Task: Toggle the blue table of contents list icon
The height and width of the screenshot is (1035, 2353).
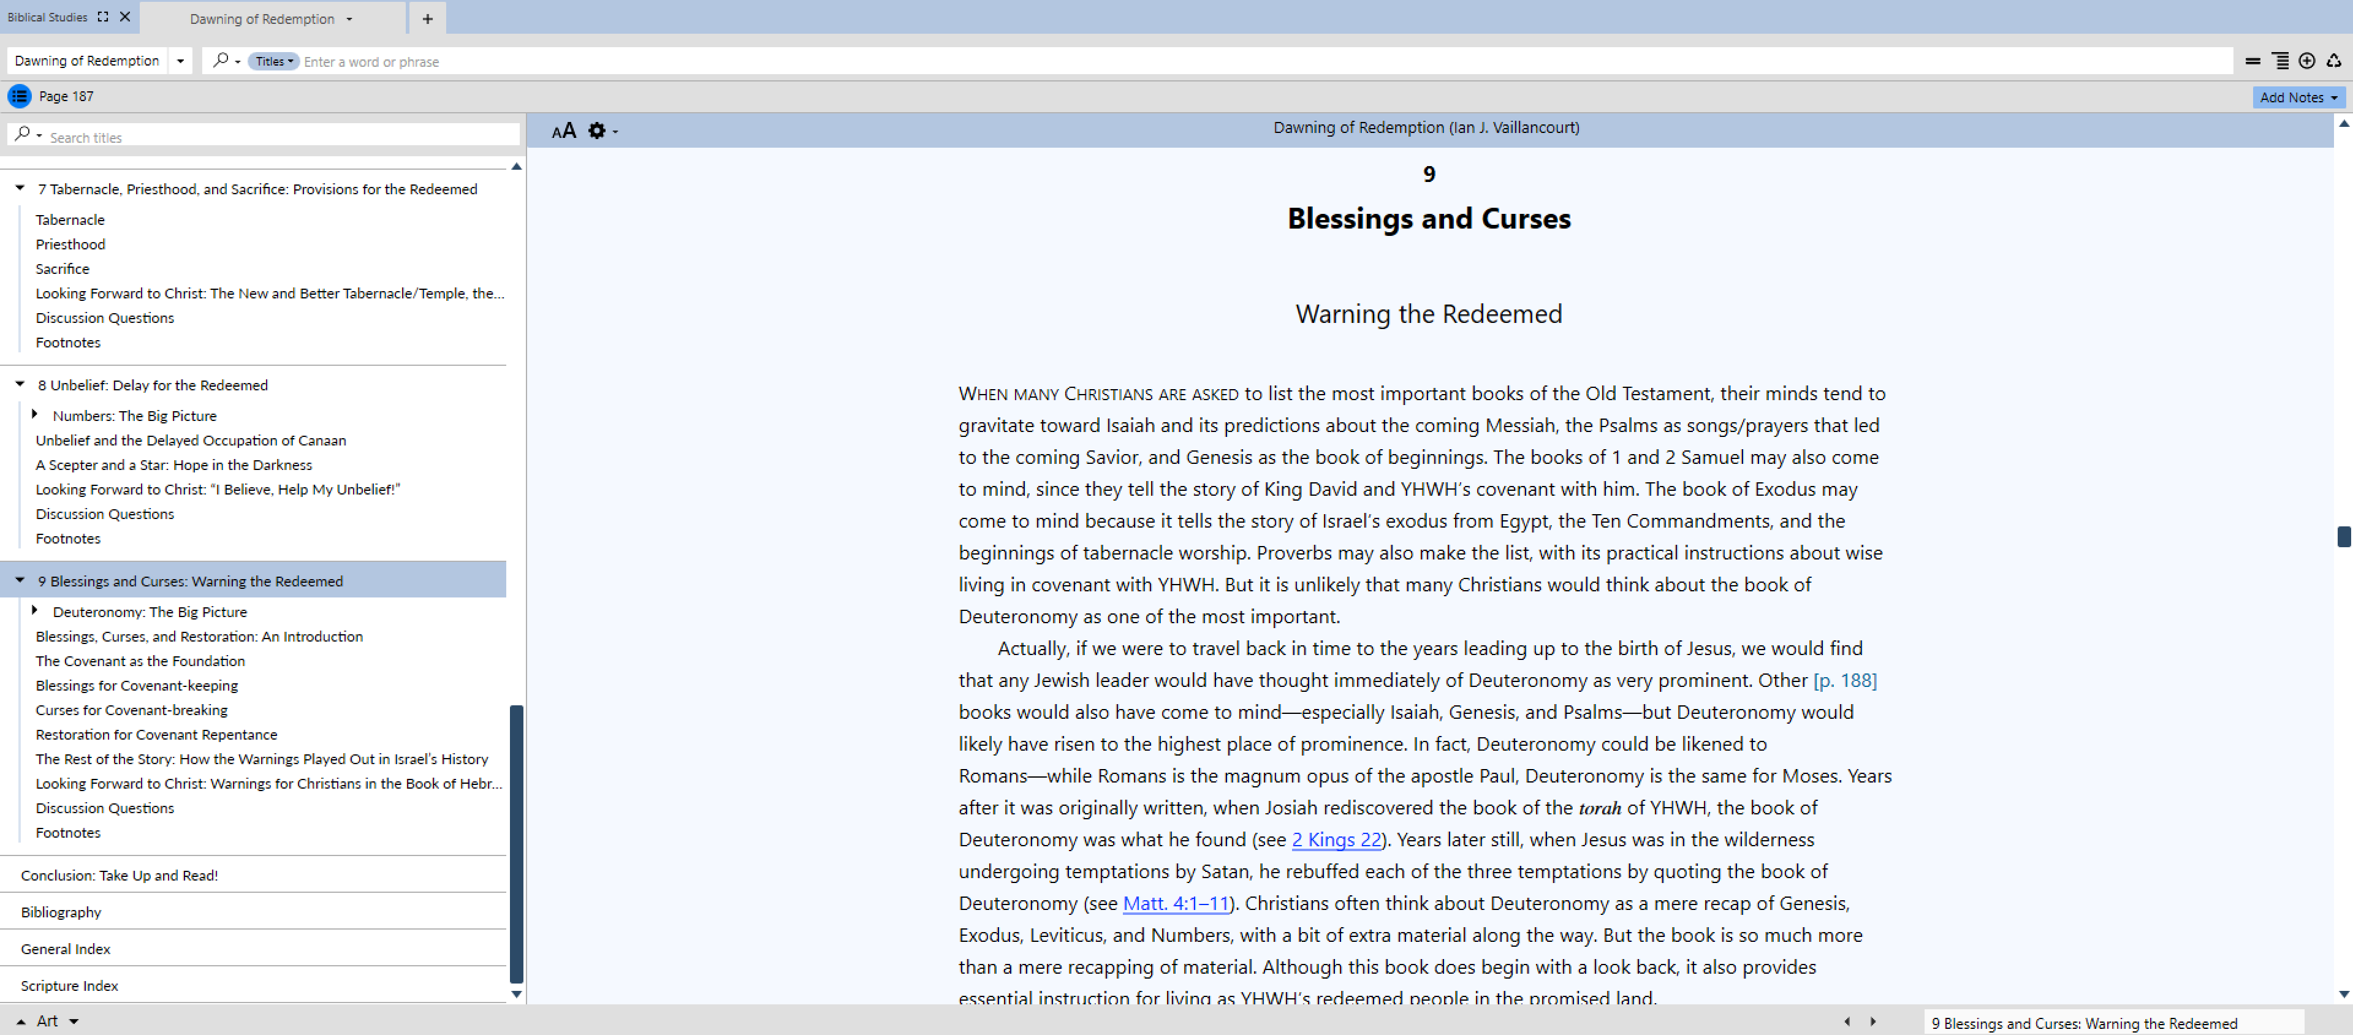Action: click(19, 96)
